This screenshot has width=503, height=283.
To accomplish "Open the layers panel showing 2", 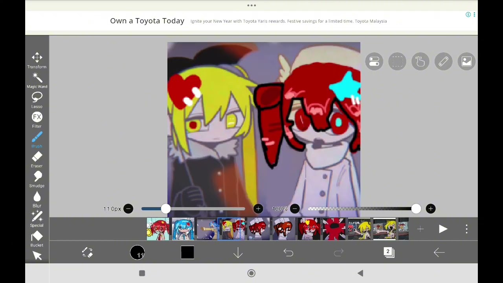I will point(389,252).
